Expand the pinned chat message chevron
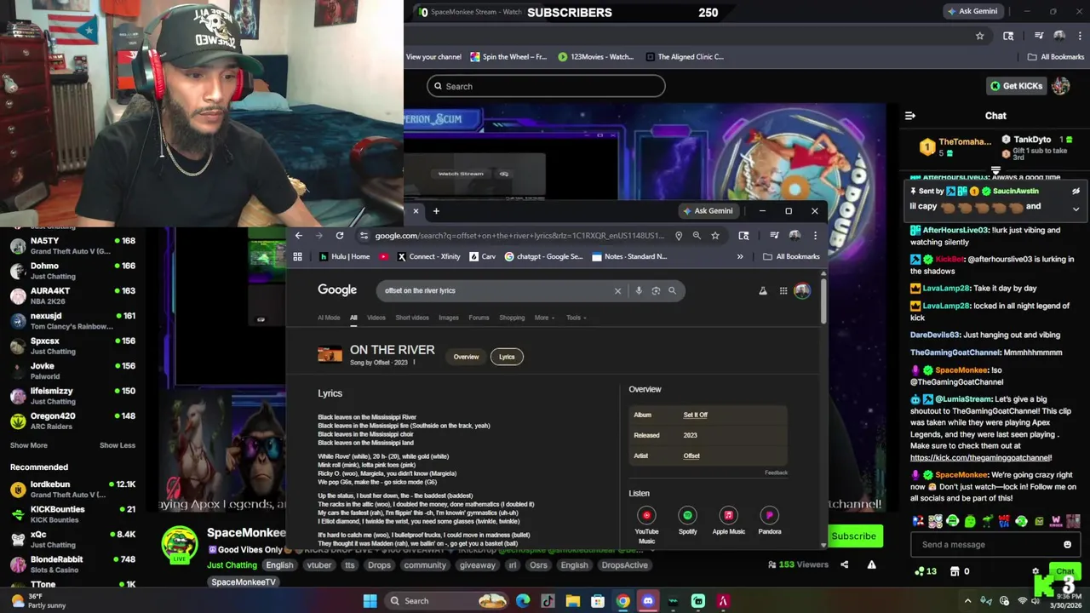 1076,209
